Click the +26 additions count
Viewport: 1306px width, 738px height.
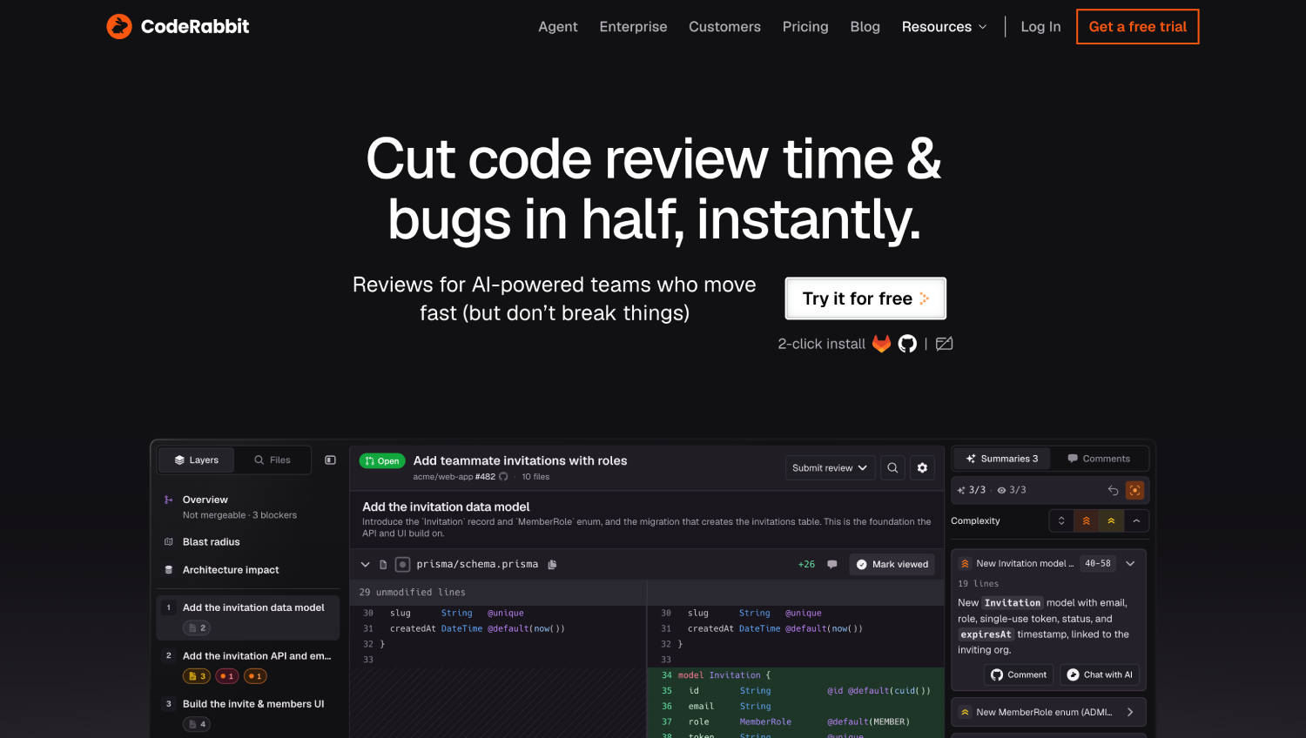pos(806,564)
